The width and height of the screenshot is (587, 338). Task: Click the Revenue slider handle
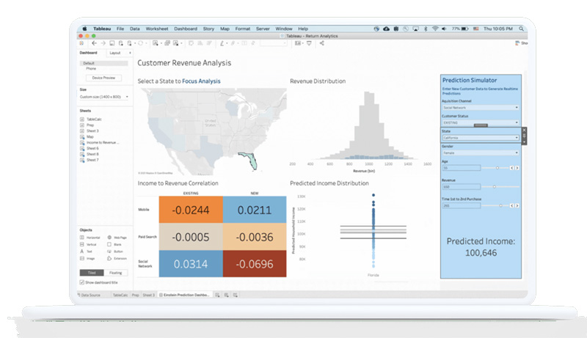494,186
